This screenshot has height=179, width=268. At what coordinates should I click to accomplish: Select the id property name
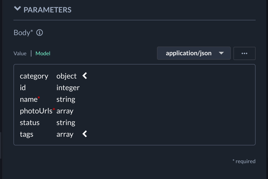[x=23, y=88]
